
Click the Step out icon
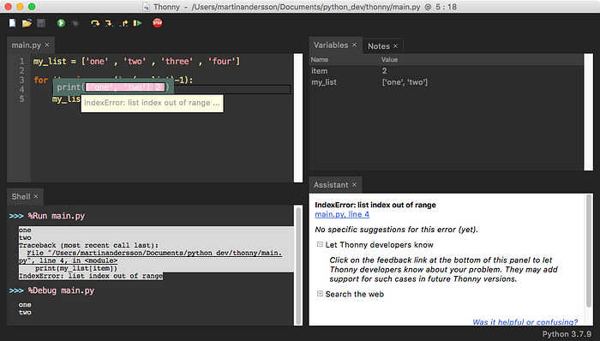123,23
